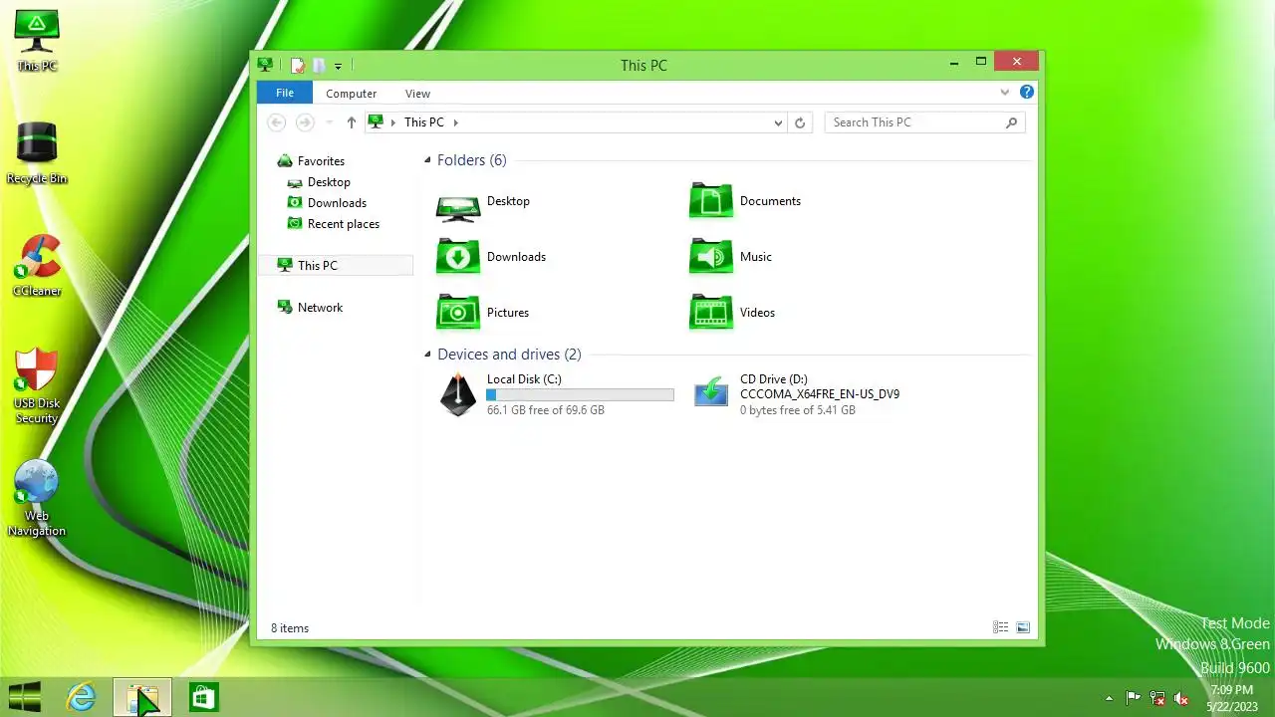Viewport: 1275px width, 717px height.
Task: Click the '8 items' status bar text
Action: pos(290,628)
